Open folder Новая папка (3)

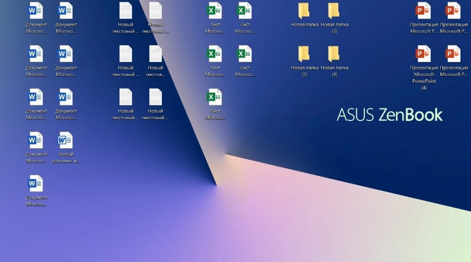click(334, 17)
